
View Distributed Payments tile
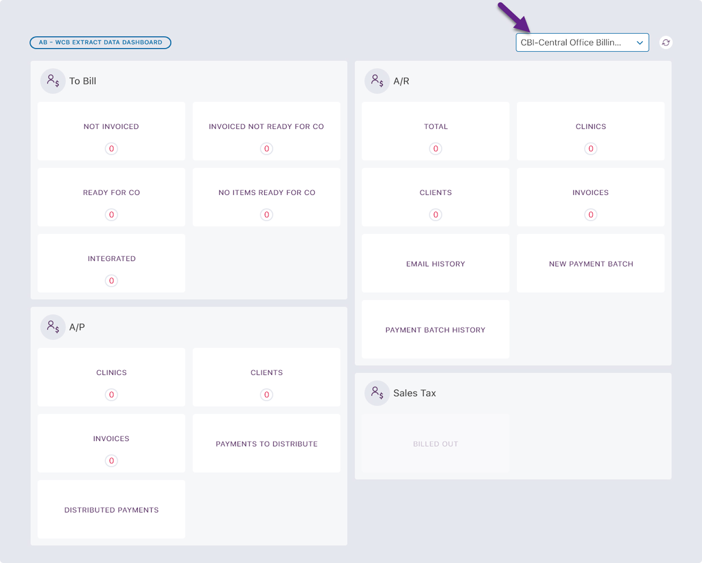coord(111,510)
